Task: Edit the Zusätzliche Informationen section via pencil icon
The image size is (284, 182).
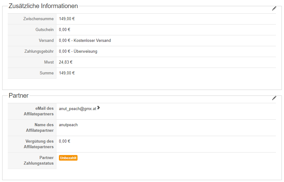Action: [x=274, y=9]
